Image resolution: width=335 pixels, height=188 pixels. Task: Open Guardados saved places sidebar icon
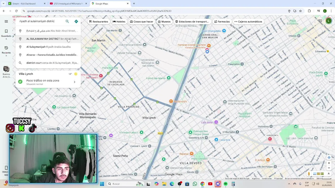tap(6, 33)
